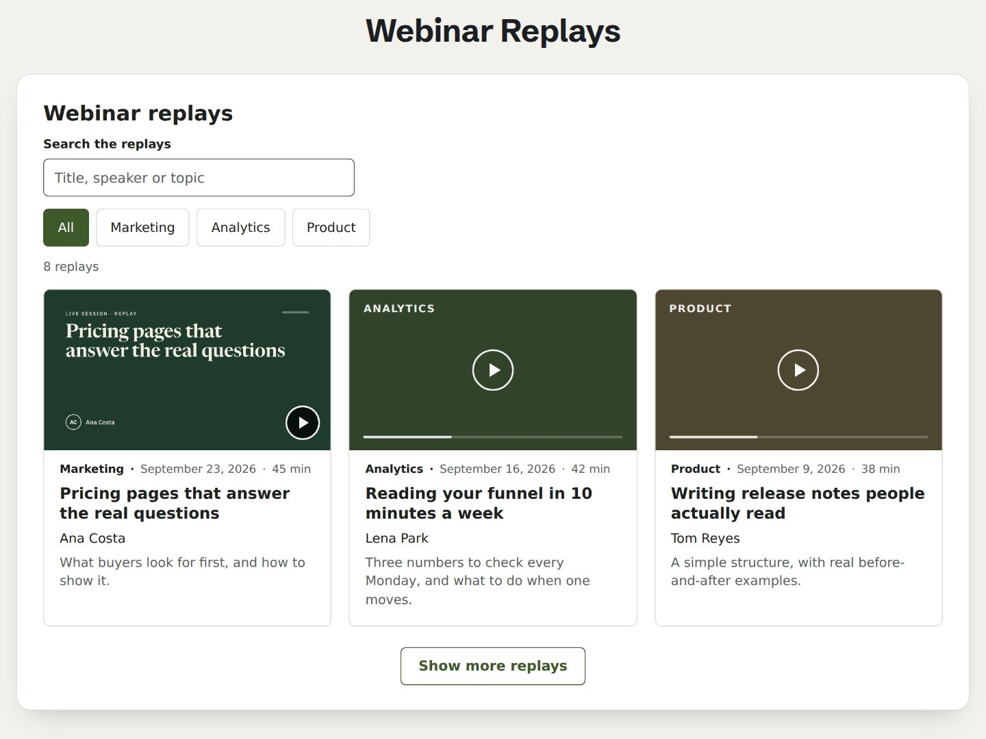
Task: Seek the Product video progress bar
Action: [798, 437]
